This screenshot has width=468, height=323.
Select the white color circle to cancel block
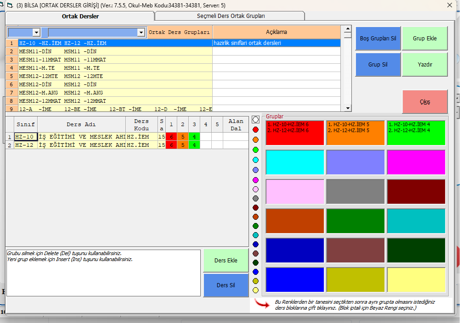point(256,119)
